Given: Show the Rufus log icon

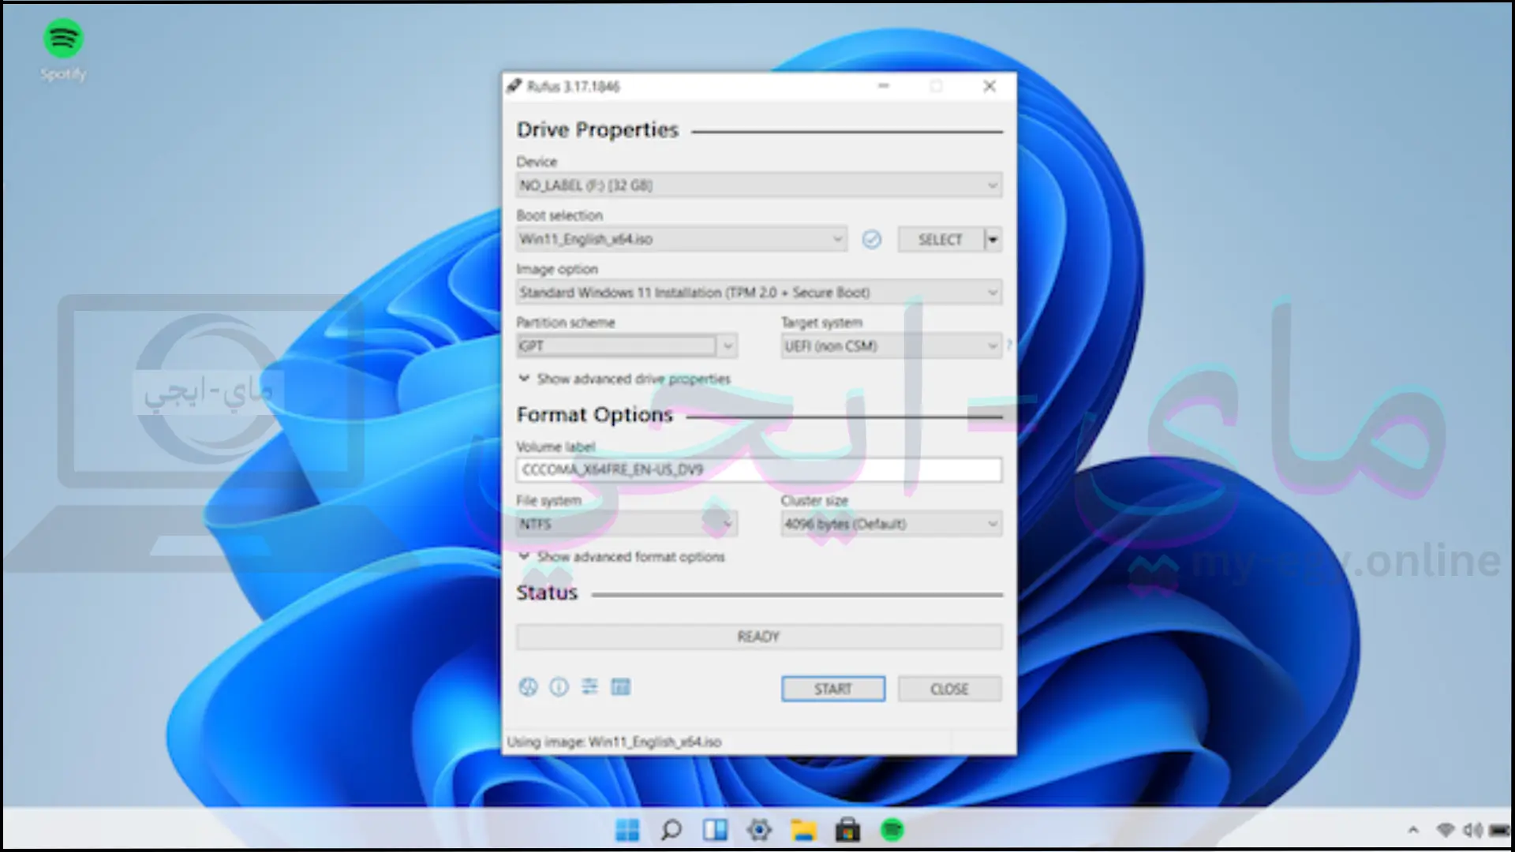Looking at the screenshot, I should click(x=621, y=687).
